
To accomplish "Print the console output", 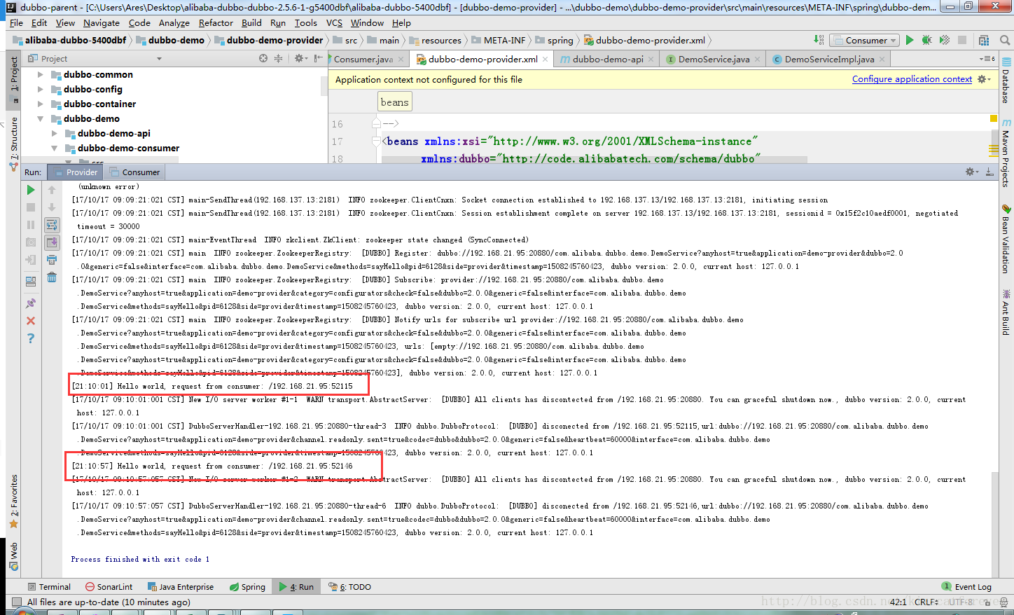I will click(x=52, y=260).
